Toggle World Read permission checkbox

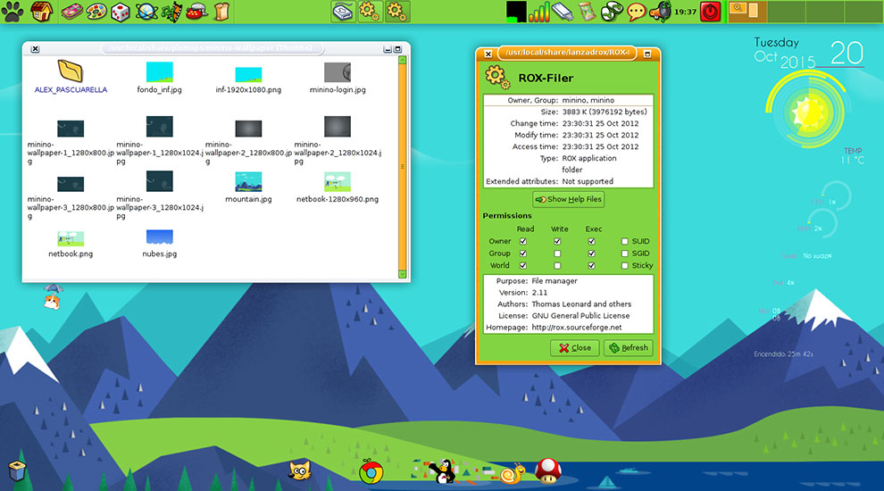click(x=523, y=265)
